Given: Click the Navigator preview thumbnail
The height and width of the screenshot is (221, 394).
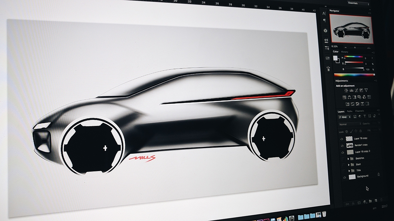Looking at the screenshot, I should tap(351, 29).
